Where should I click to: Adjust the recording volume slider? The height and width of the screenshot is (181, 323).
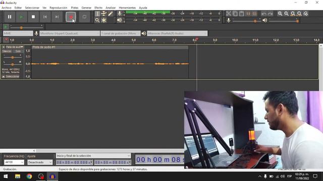(x=246, y=21)
